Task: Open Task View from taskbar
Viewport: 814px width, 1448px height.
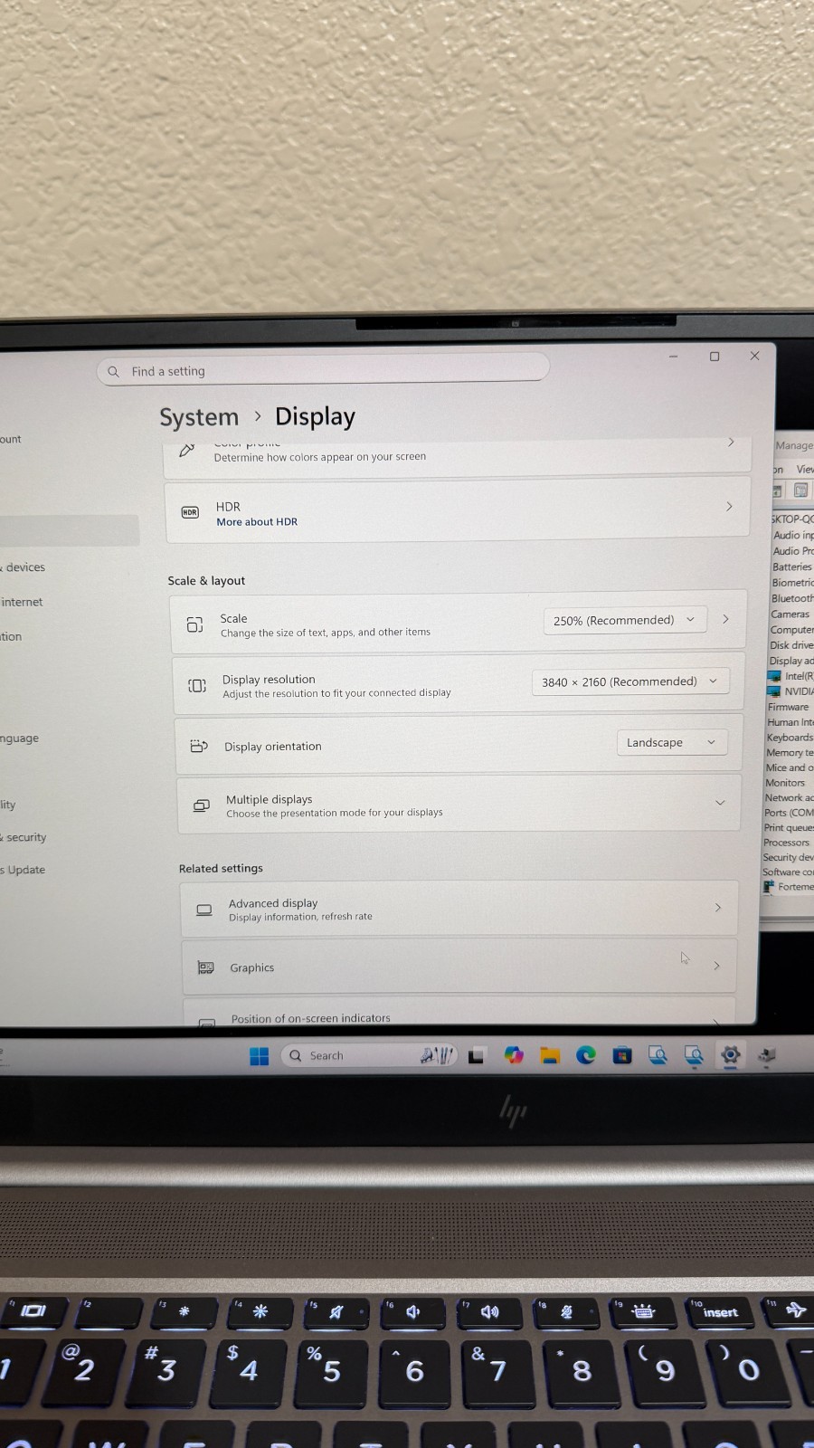Action: 477,1055
